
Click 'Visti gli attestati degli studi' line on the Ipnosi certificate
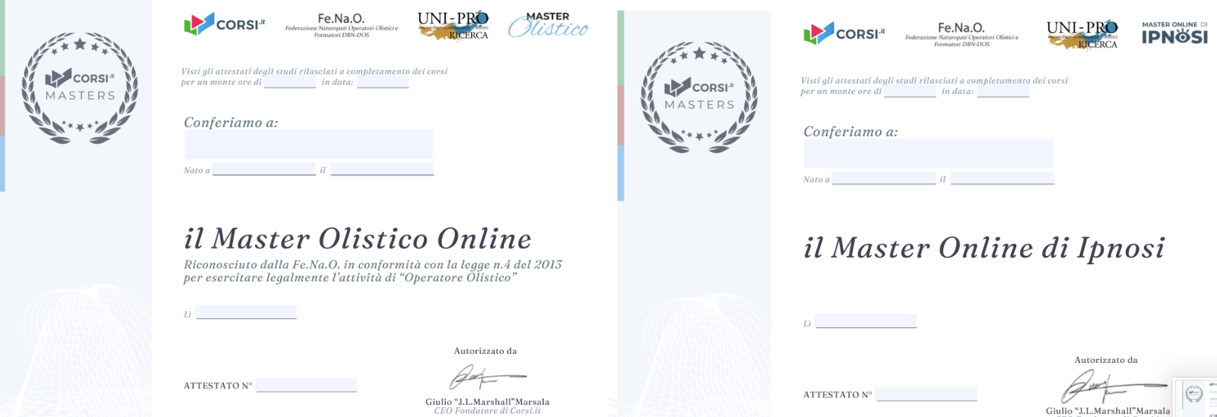(x=934, y=81)
